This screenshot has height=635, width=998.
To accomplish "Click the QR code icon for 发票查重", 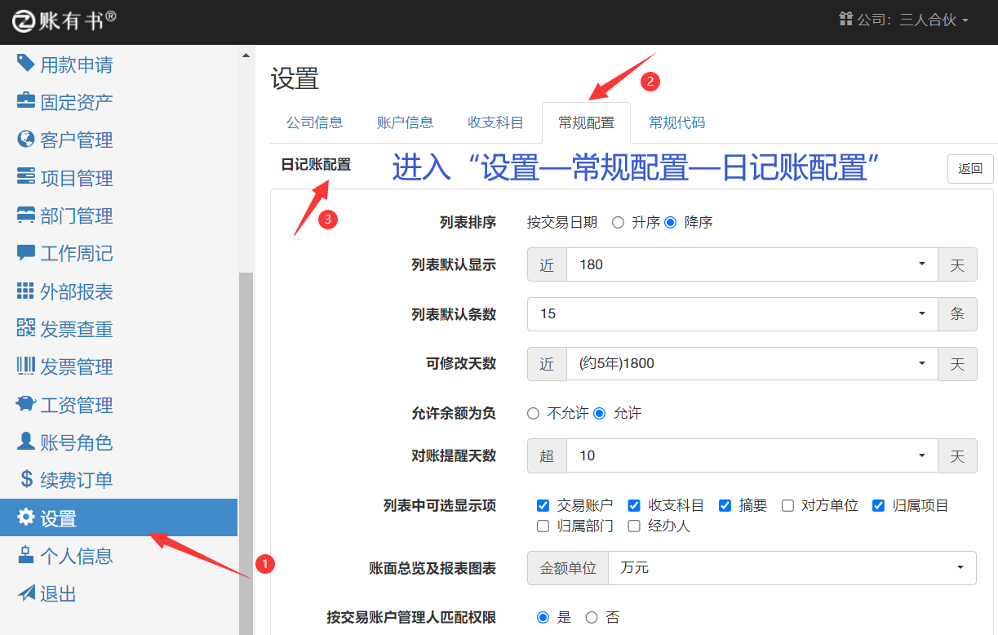I will point(26,329).
